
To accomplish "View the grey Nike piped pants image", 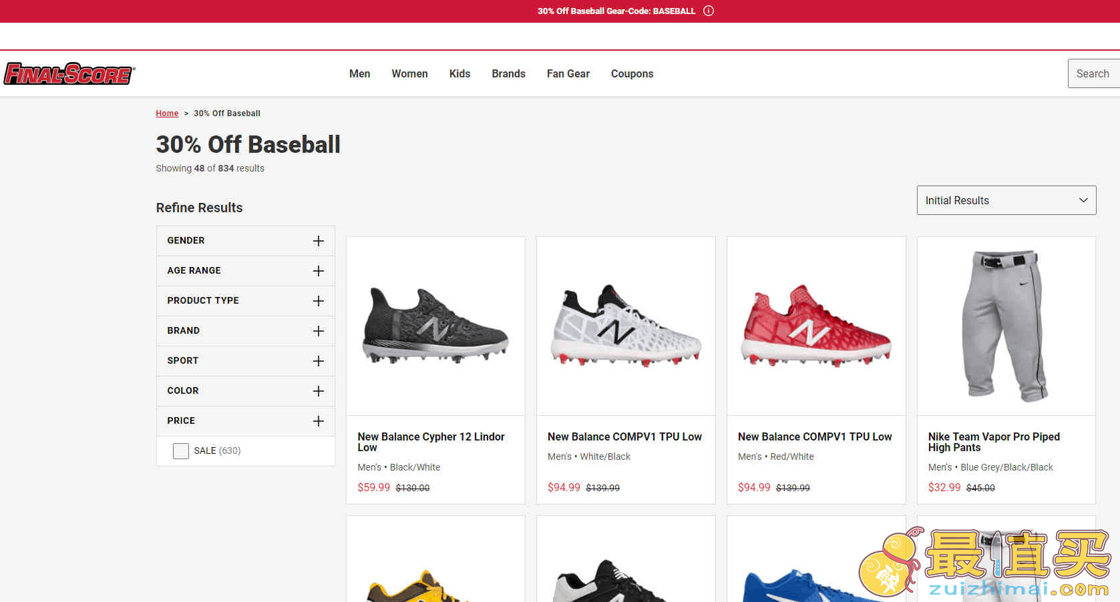I will tap(1005, 326).
